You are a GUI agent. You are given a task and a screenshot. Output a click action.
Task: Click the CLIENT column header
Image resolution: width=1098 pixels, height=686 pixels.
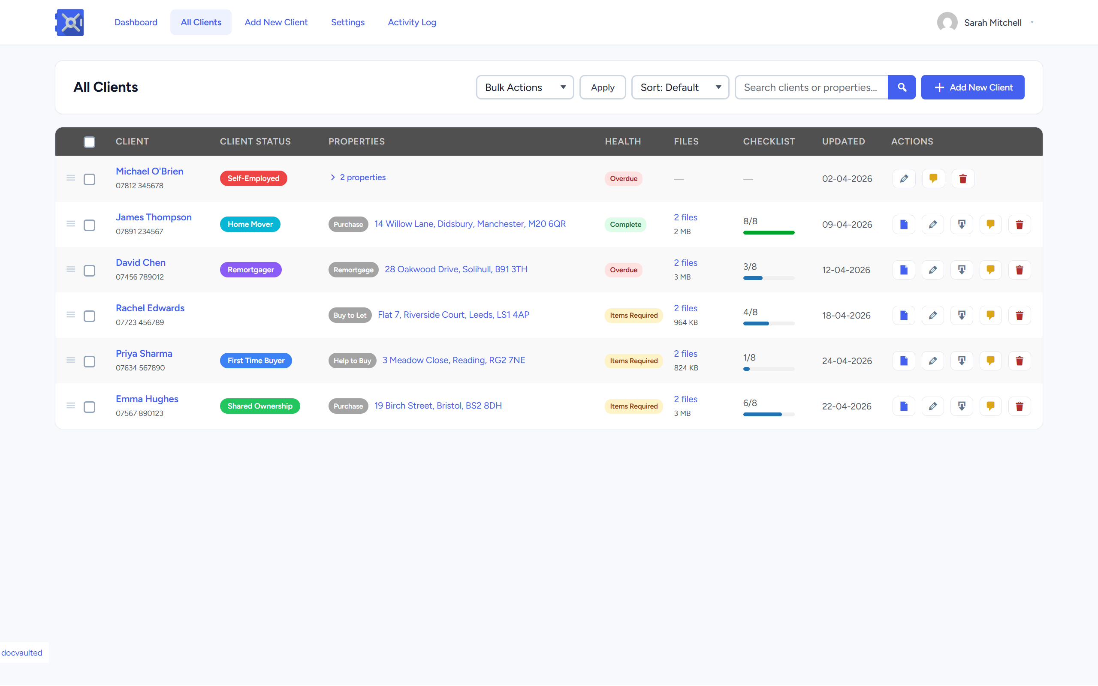(x=132, y=141)
